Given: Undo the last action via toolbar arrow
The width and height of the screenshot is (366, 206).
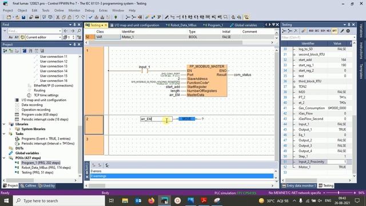Looking at the screenshot, I should point(77,17).
